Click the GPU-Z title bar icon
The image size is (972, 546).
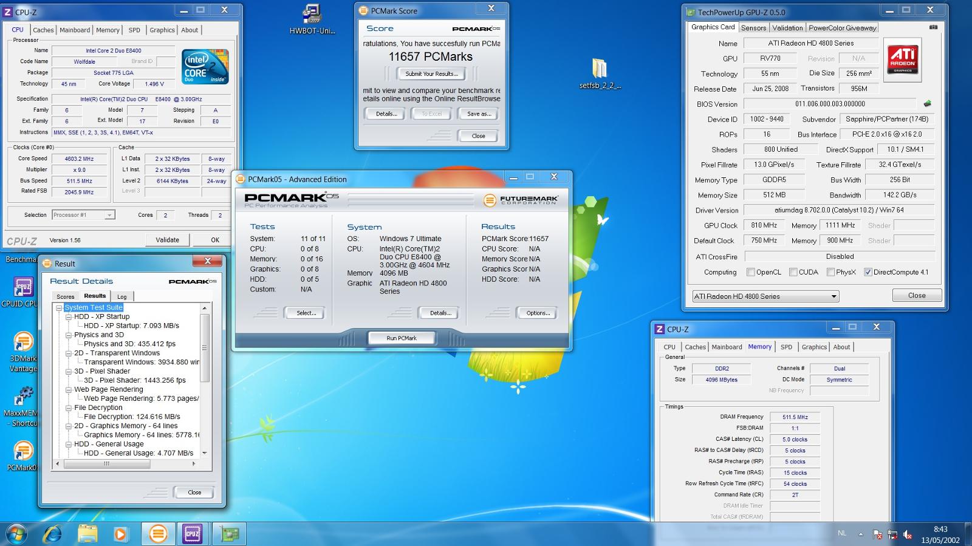click(x=691, y=12)
